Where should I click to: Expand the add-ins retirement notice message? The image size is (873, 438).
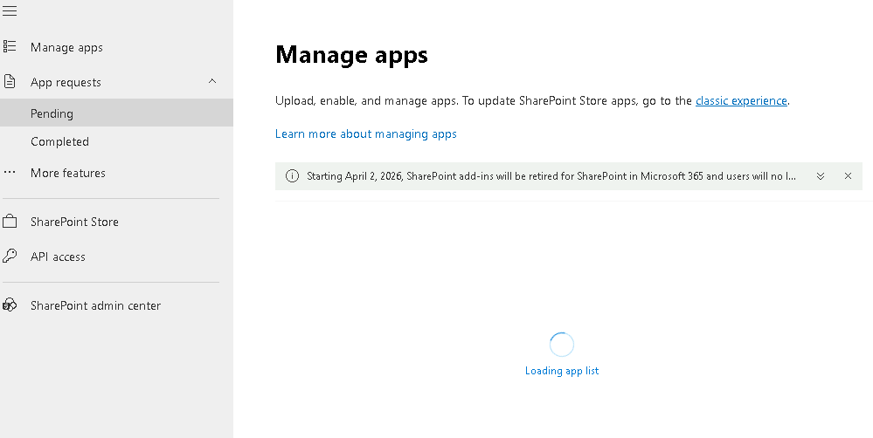tap(820, 176)
